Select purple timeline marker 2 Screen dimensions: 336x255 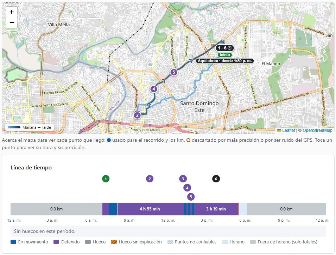(x=150, y=179)
